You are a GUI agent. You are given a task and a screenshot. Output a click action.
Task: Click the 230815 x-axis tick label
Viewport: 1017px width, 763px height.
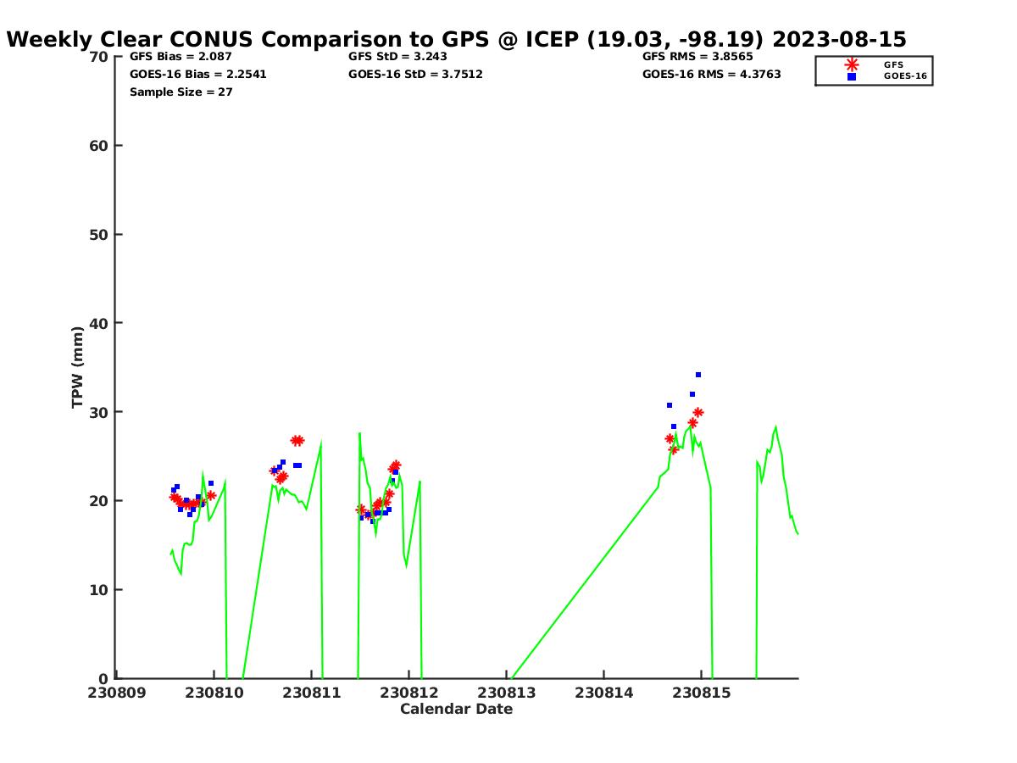pos(702,693)
